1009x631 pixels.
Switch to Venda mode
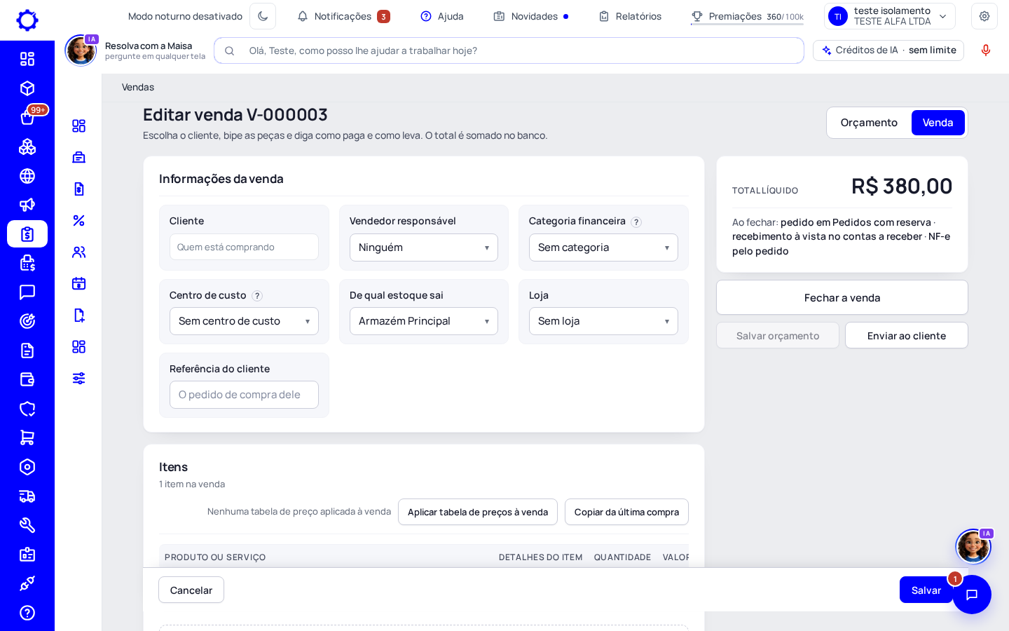click(x=938, y=123)
